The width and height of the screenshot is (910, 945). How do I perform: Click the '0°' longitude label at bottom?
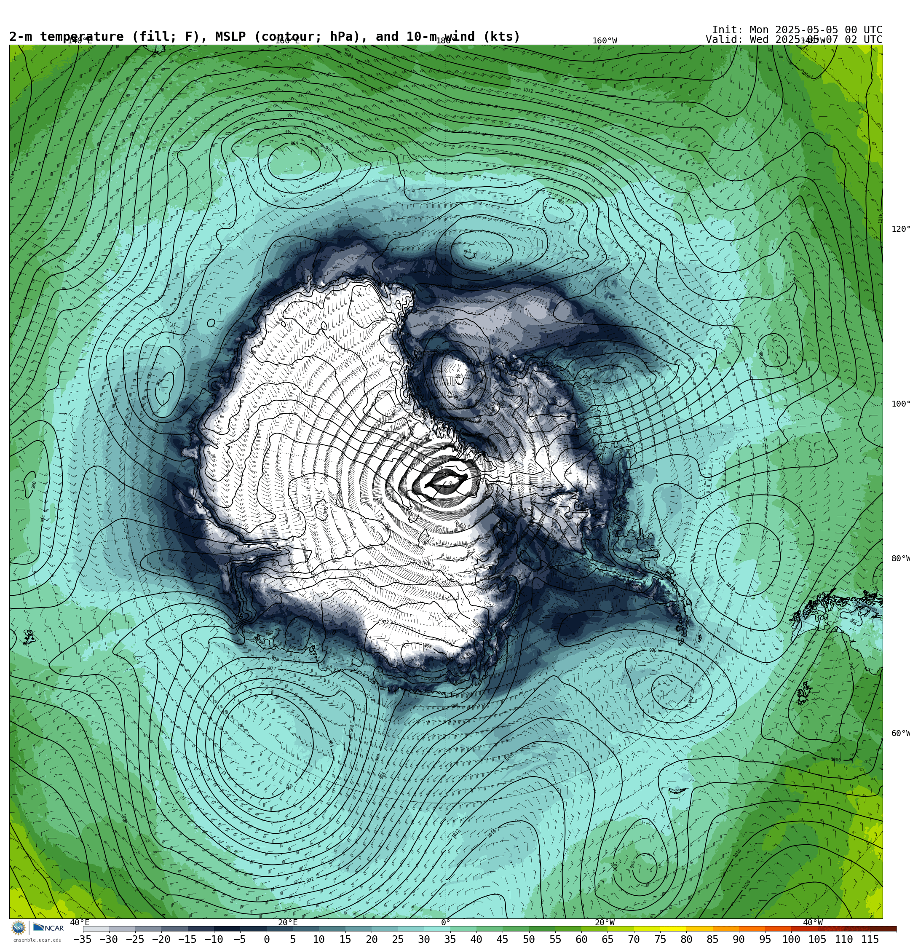click(x=446, y=922)
